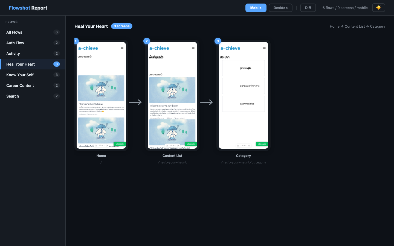Open the Content List screen thumbnail
Image resolution: width=394 pixels, height=246 pixels.
(172, 95)
